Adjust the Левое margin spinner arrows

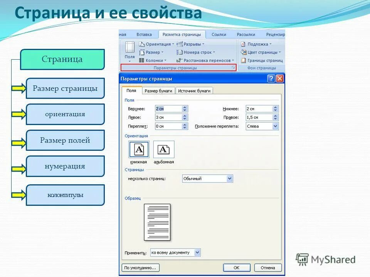coord(185,117)
